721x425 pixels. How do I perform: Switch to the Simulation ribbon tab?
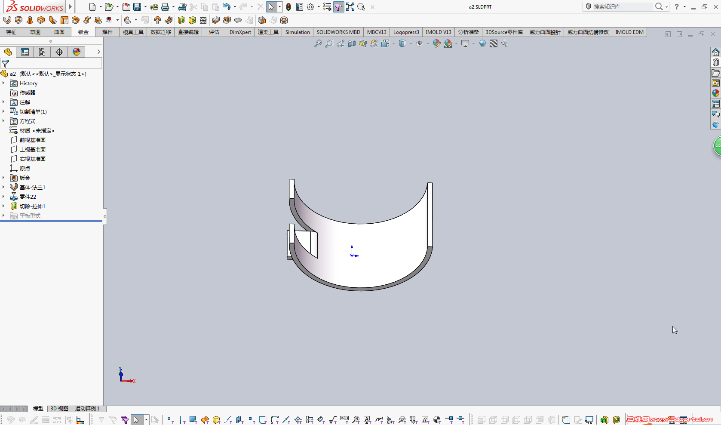pos(298,32)
